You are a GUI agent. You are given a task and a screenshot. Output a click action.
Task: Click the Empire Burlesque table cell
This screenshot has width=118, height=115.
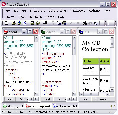click(x=91, y=70)
